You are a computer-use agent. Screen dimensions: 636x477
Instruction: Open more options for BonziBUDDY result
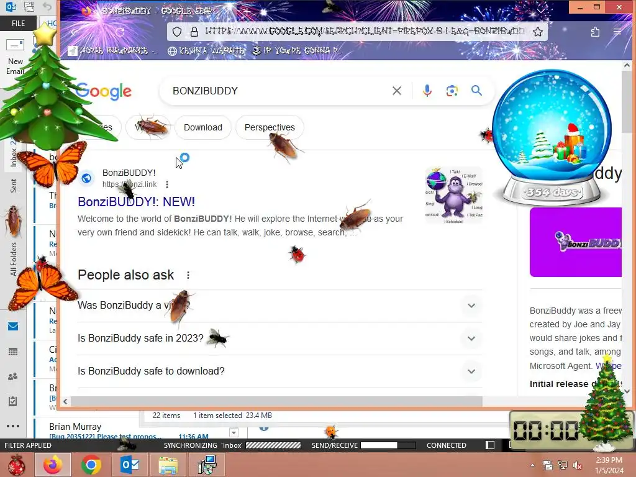pos(167,184)
